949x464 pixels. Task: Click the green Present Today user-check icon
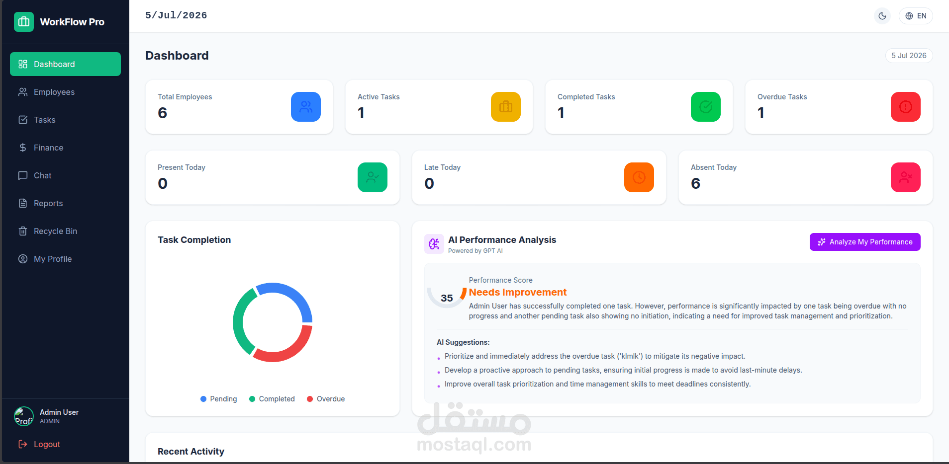(x=373, y=177)
